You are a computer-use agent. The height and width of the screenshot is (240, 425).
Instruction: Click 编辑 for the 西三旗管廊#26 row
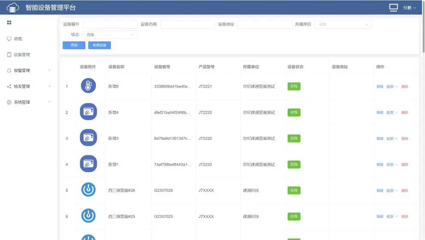(x=380, y=190)
